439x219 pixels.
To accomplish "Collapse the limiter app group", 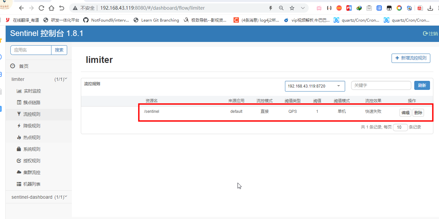I will [39, 79].
